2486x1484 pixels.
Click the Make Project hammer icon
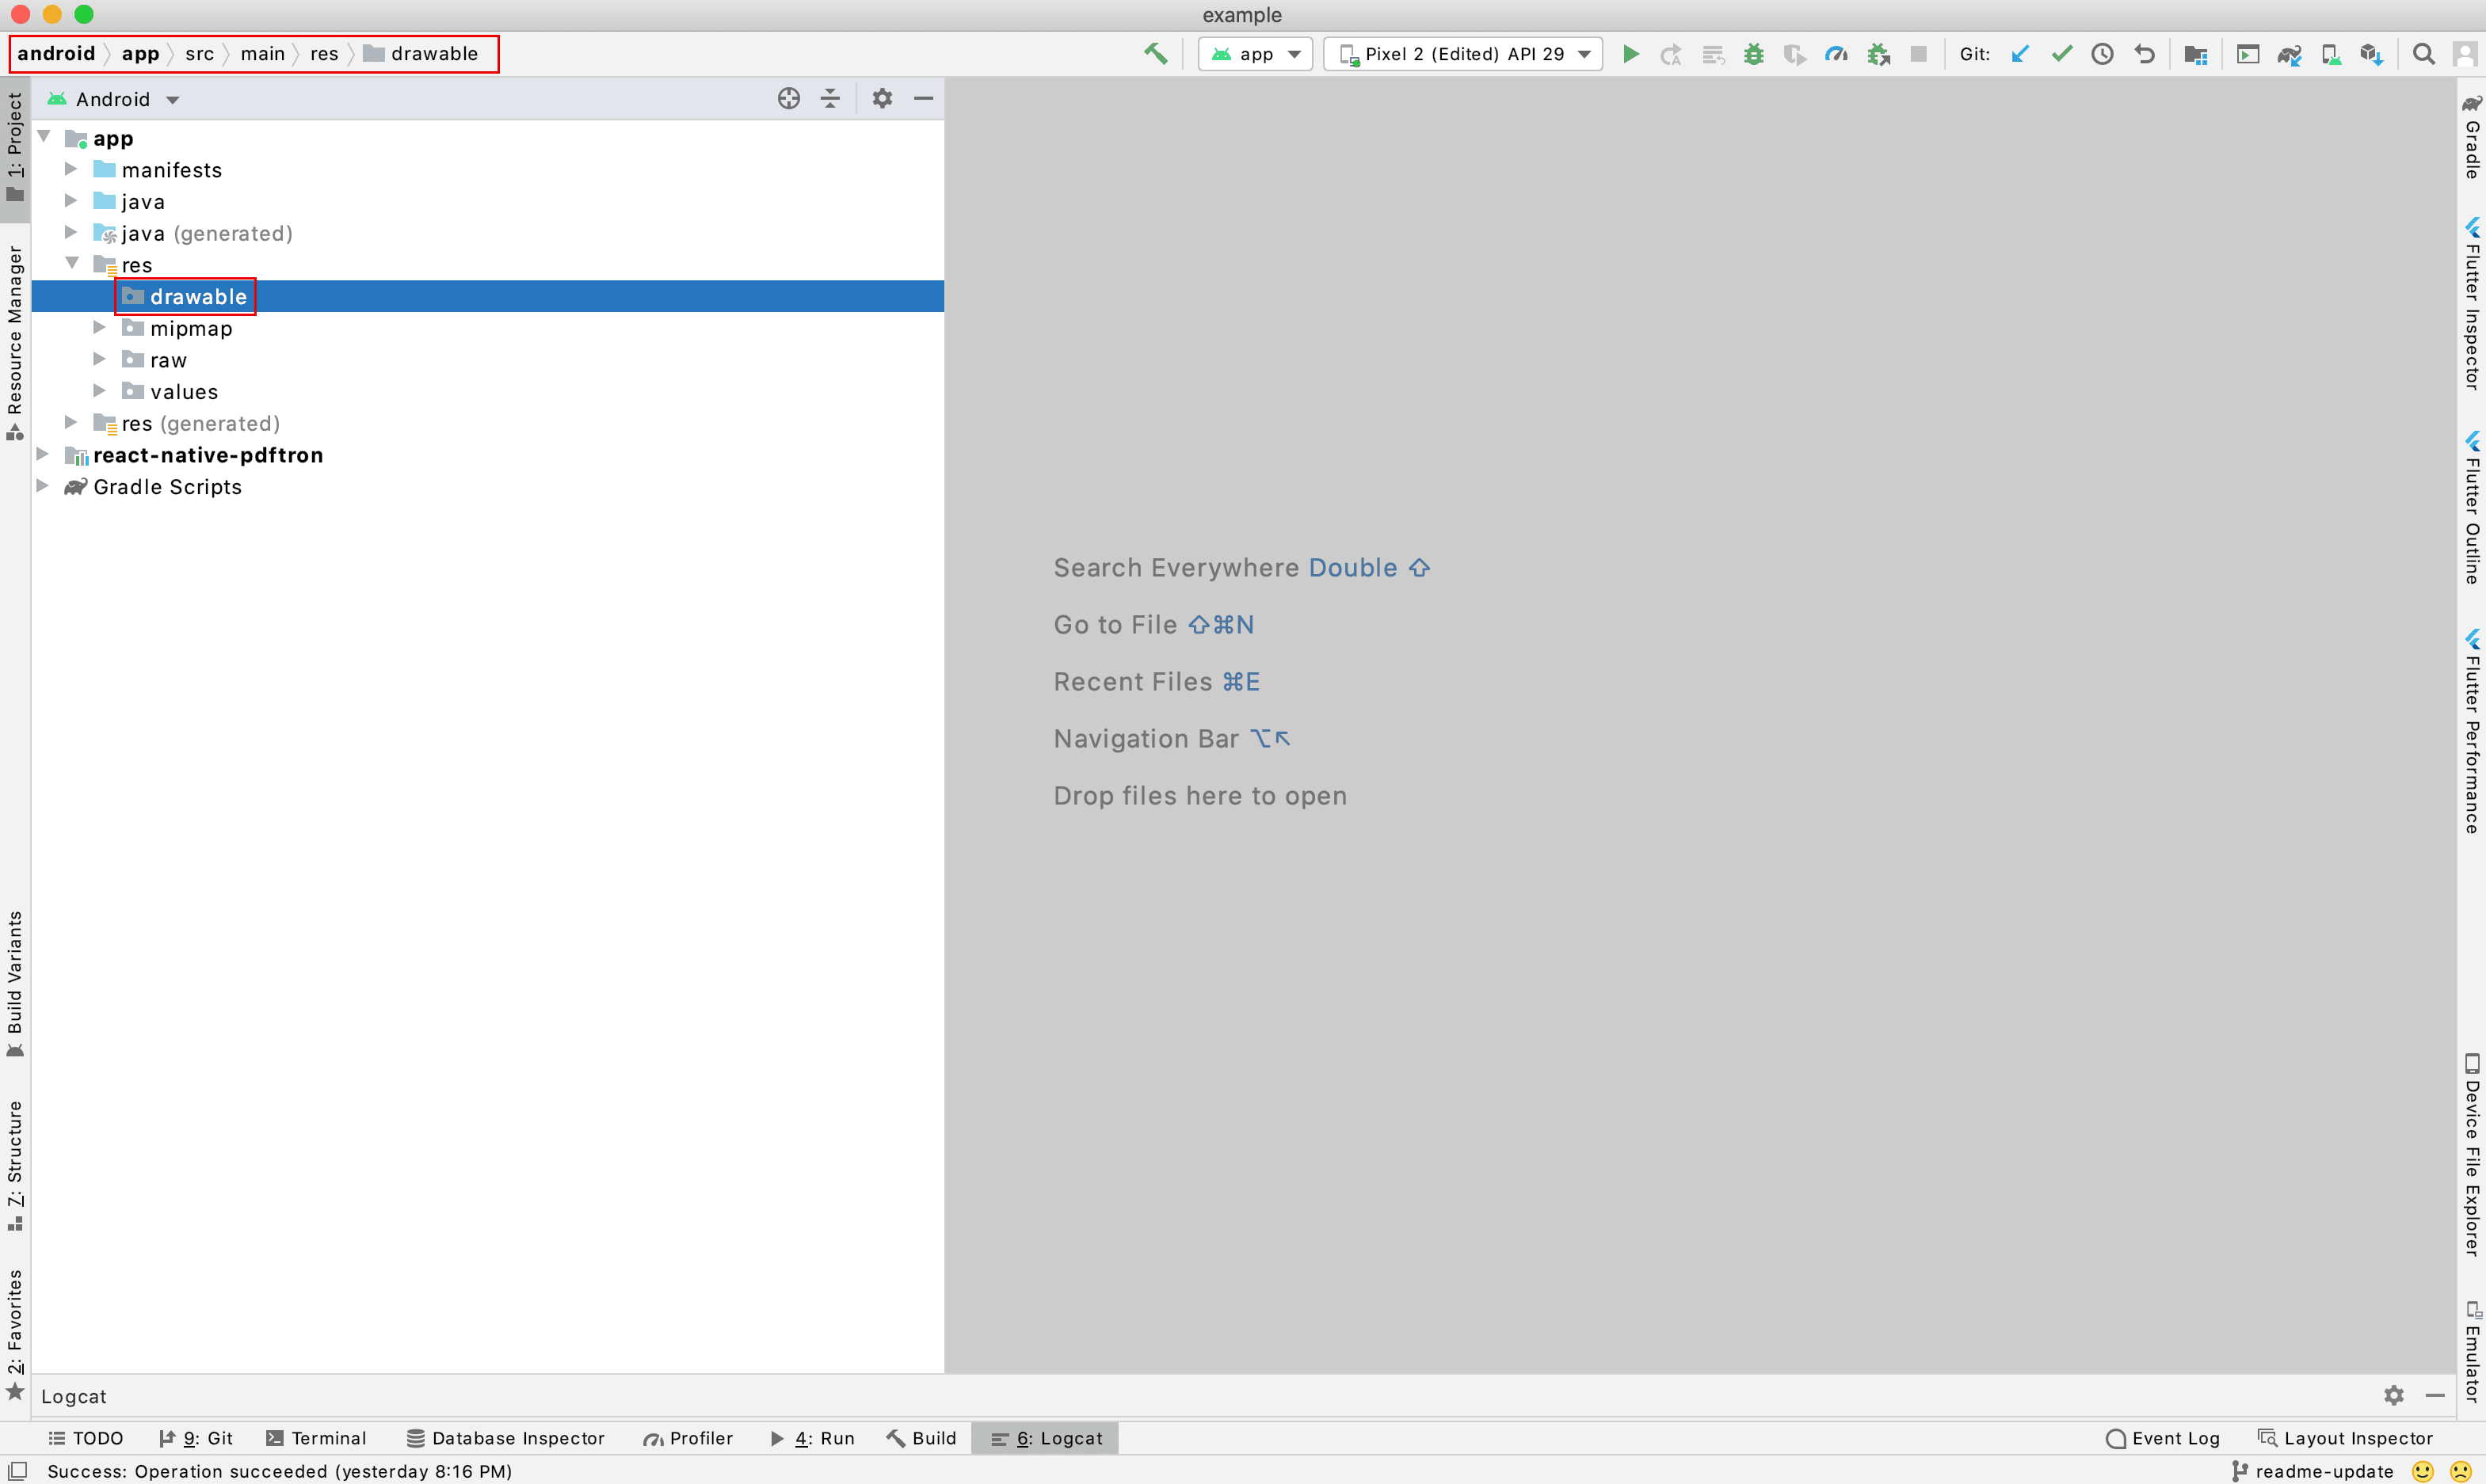(1157, 54)
